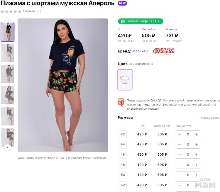The height and width of the screenshot is (192, 220).
Task: Open reviews 'Отзывы (0)'
Action: tap(32, 11)
